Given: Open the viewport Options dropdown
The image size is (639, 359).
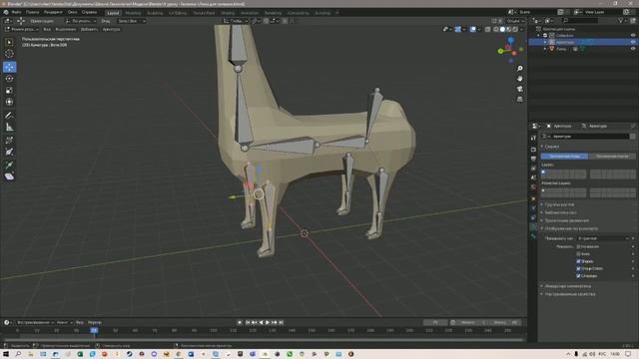Looking at the screenshot, I should click(x=515, y=21).
